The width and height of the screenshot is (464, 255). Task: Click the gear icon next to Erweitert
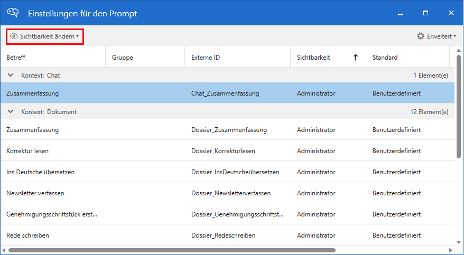(x=421, y=36)
